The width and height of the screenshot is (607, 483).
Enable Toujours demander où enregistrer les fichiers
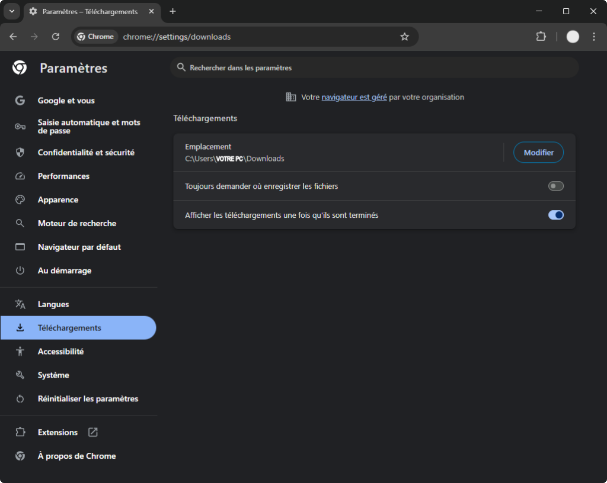555,186
